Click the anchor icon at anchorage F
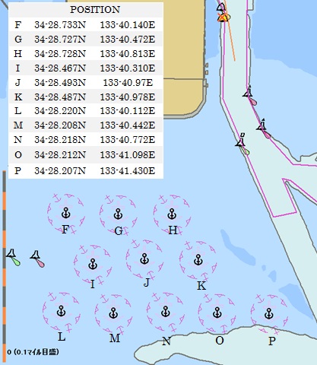Screen dimensions: 317x365 point(66,213)
